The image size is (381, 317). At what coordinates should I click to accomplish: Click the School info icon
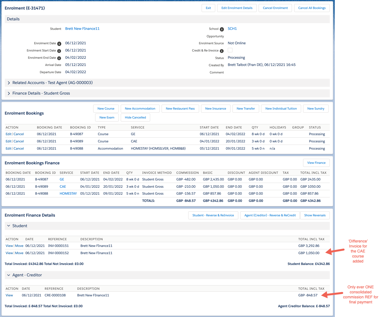(222, 29)
